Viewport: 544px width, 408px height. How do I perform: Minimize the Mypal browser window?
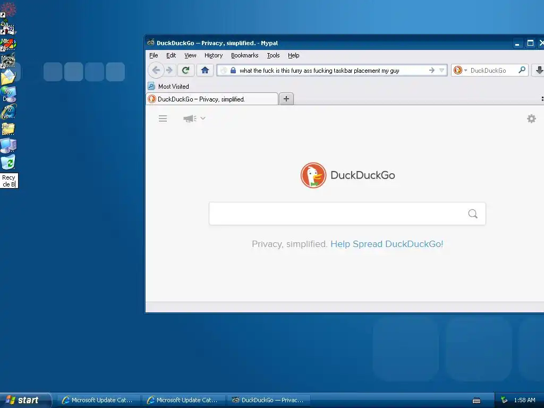pyautogui.click(x=517, y=43)
